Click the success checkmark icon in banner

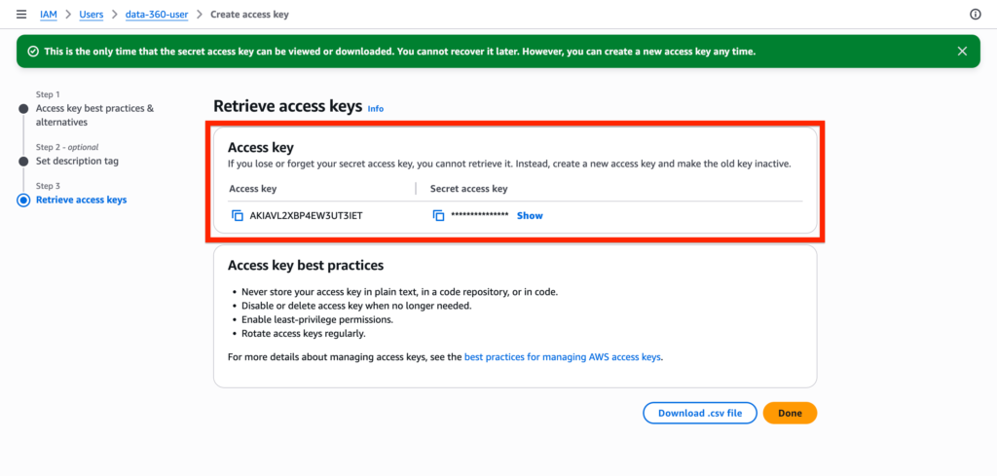click(33, 51)
